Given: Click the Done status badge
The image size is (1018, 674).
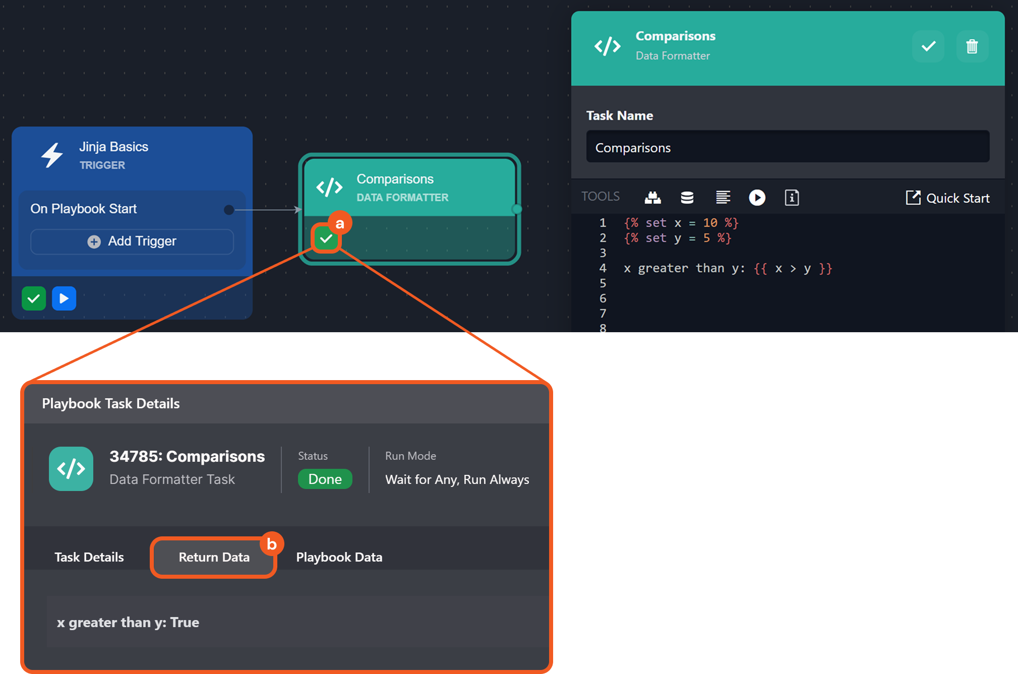Looking at the screenshot, I should [x=325, y=479].
